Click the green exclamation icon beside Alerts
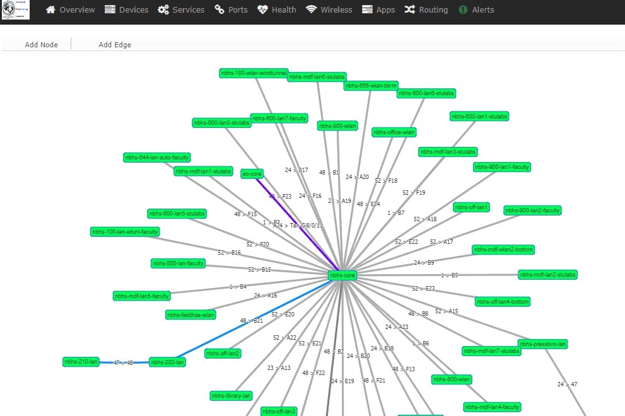The width and height of the screenshot is (625, 416). [463, 9]
